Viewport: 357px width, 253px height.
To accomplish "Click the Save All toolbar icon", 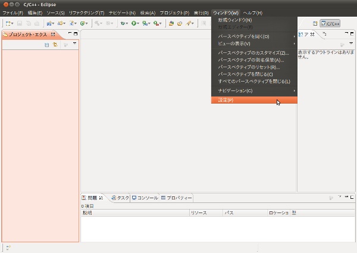I will (x=29, y=23).
